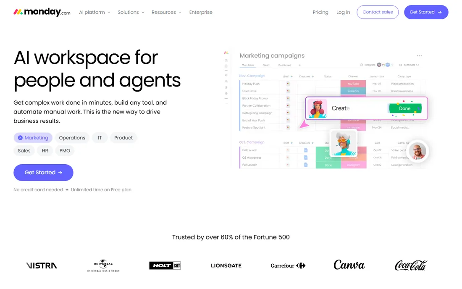Click the gray-haired agent avatar with orange glasses
462x289 pixels.
343,143
